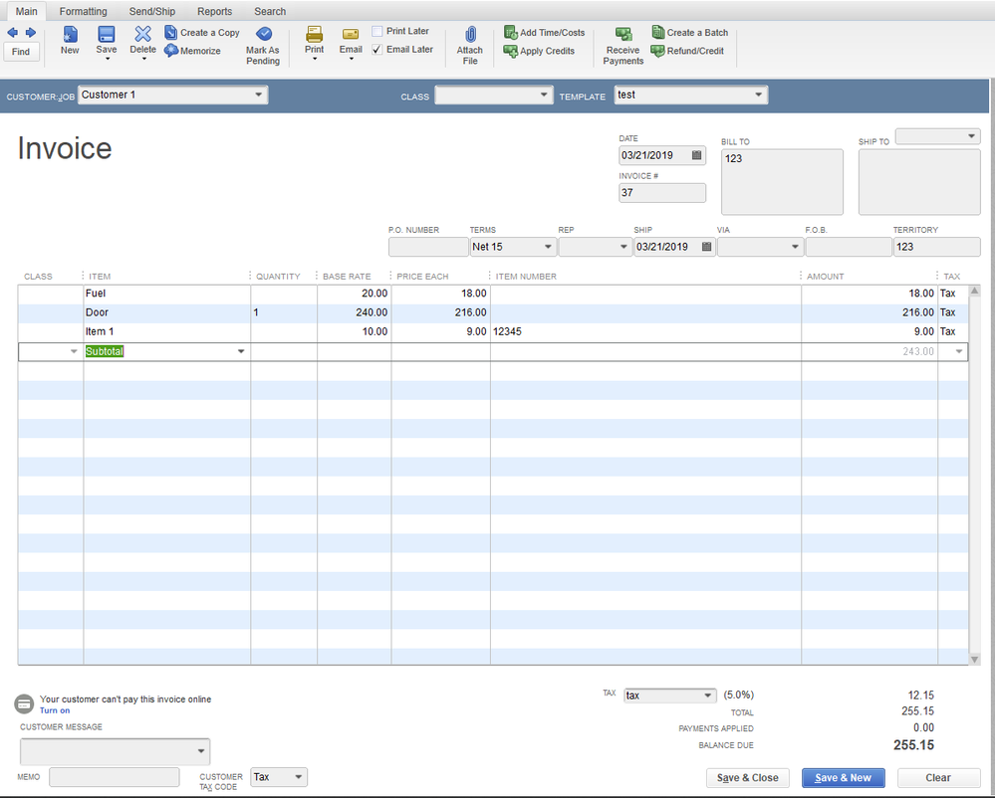Click the Memorize icon
995x798 pixels.
coord(171,51)
